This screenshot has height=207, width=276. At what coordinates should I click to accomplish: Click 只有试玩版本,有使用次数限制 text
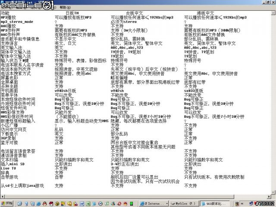point(214,177)
